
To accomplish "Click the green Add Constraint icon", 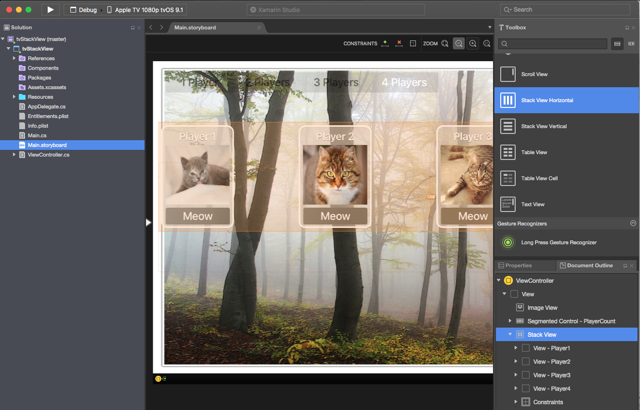I will (x=385, y=43).
